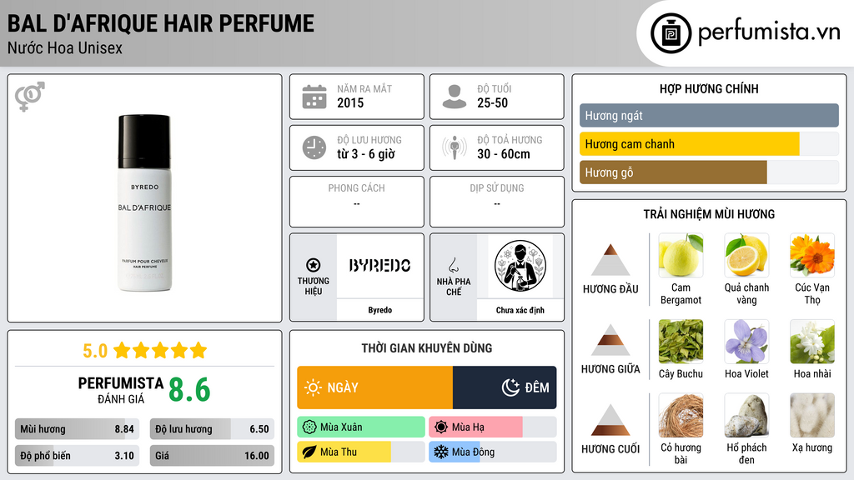Click the Hương cuối pyramid icon

tap(610, 420)
